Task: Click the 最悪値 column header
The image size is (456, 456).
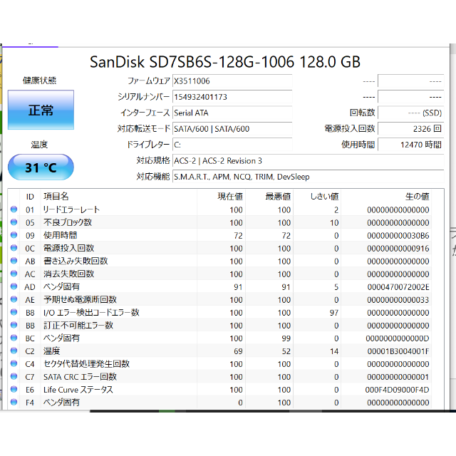Action: 278,197
